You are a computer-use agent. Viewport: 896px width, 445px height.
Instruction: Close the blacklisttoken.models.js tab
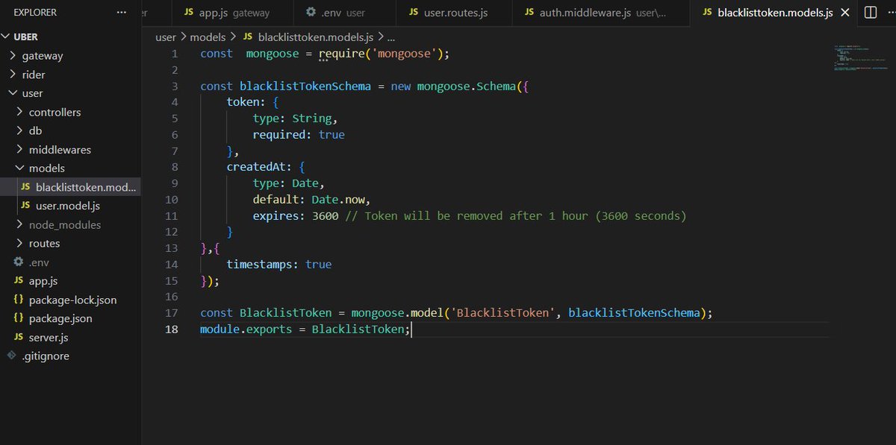(x=845, y=13)
